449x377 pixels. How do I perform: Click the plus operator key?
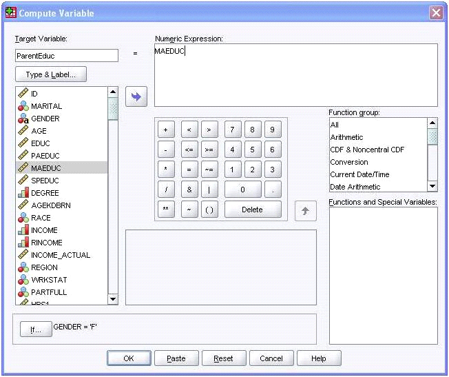[x=166, y=130]
